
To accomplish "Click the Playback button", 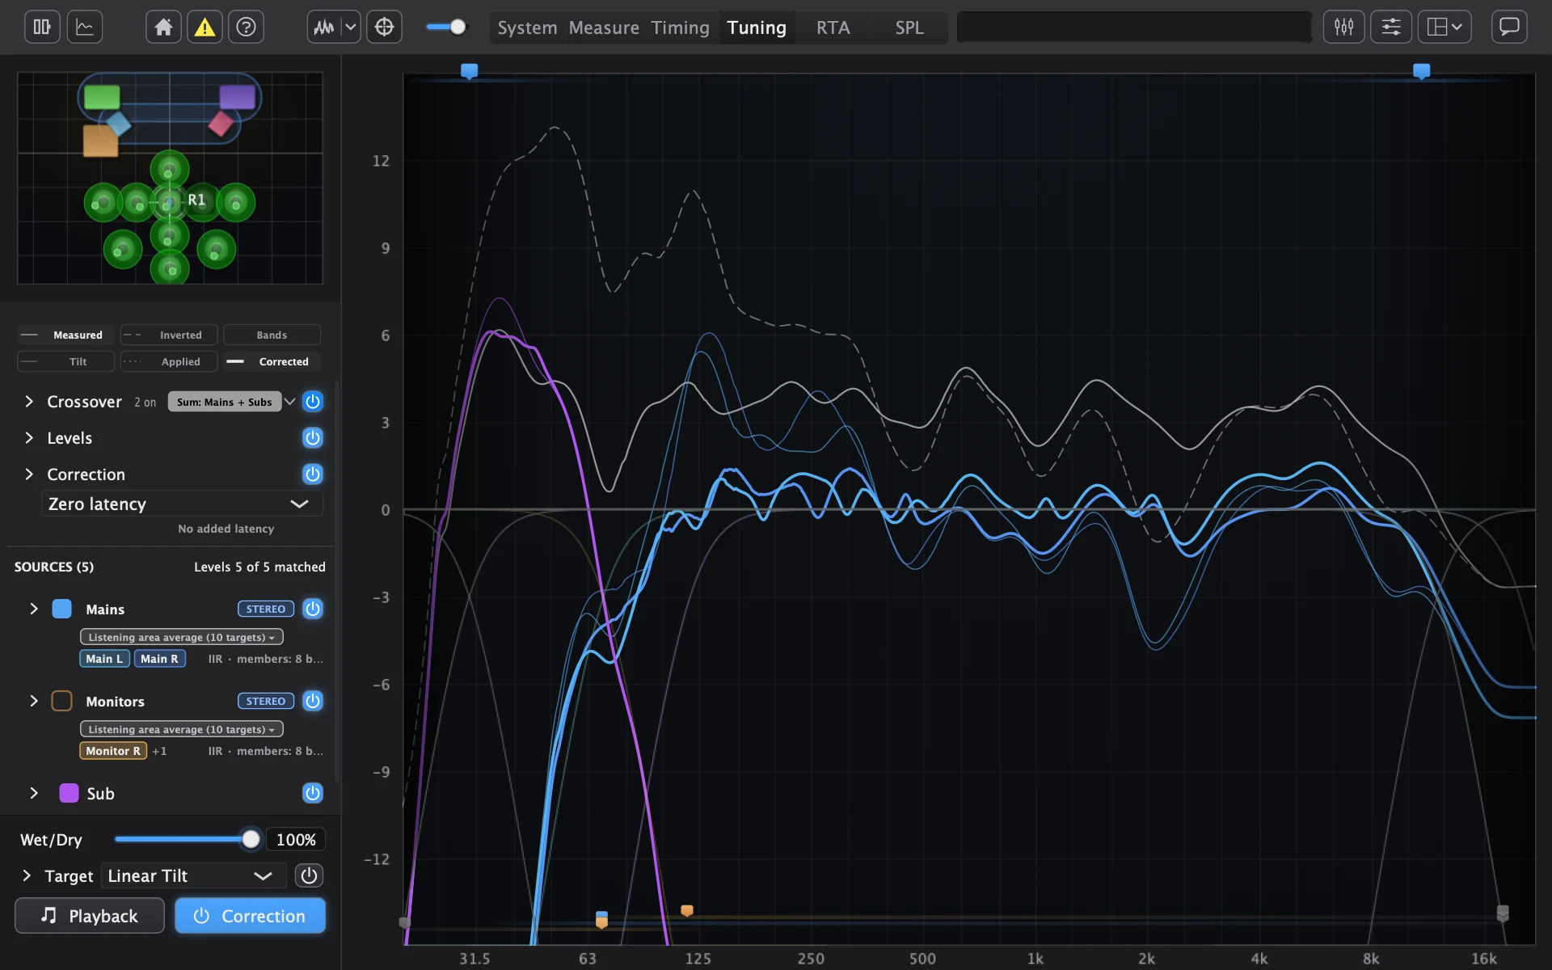I will point(90,916).
